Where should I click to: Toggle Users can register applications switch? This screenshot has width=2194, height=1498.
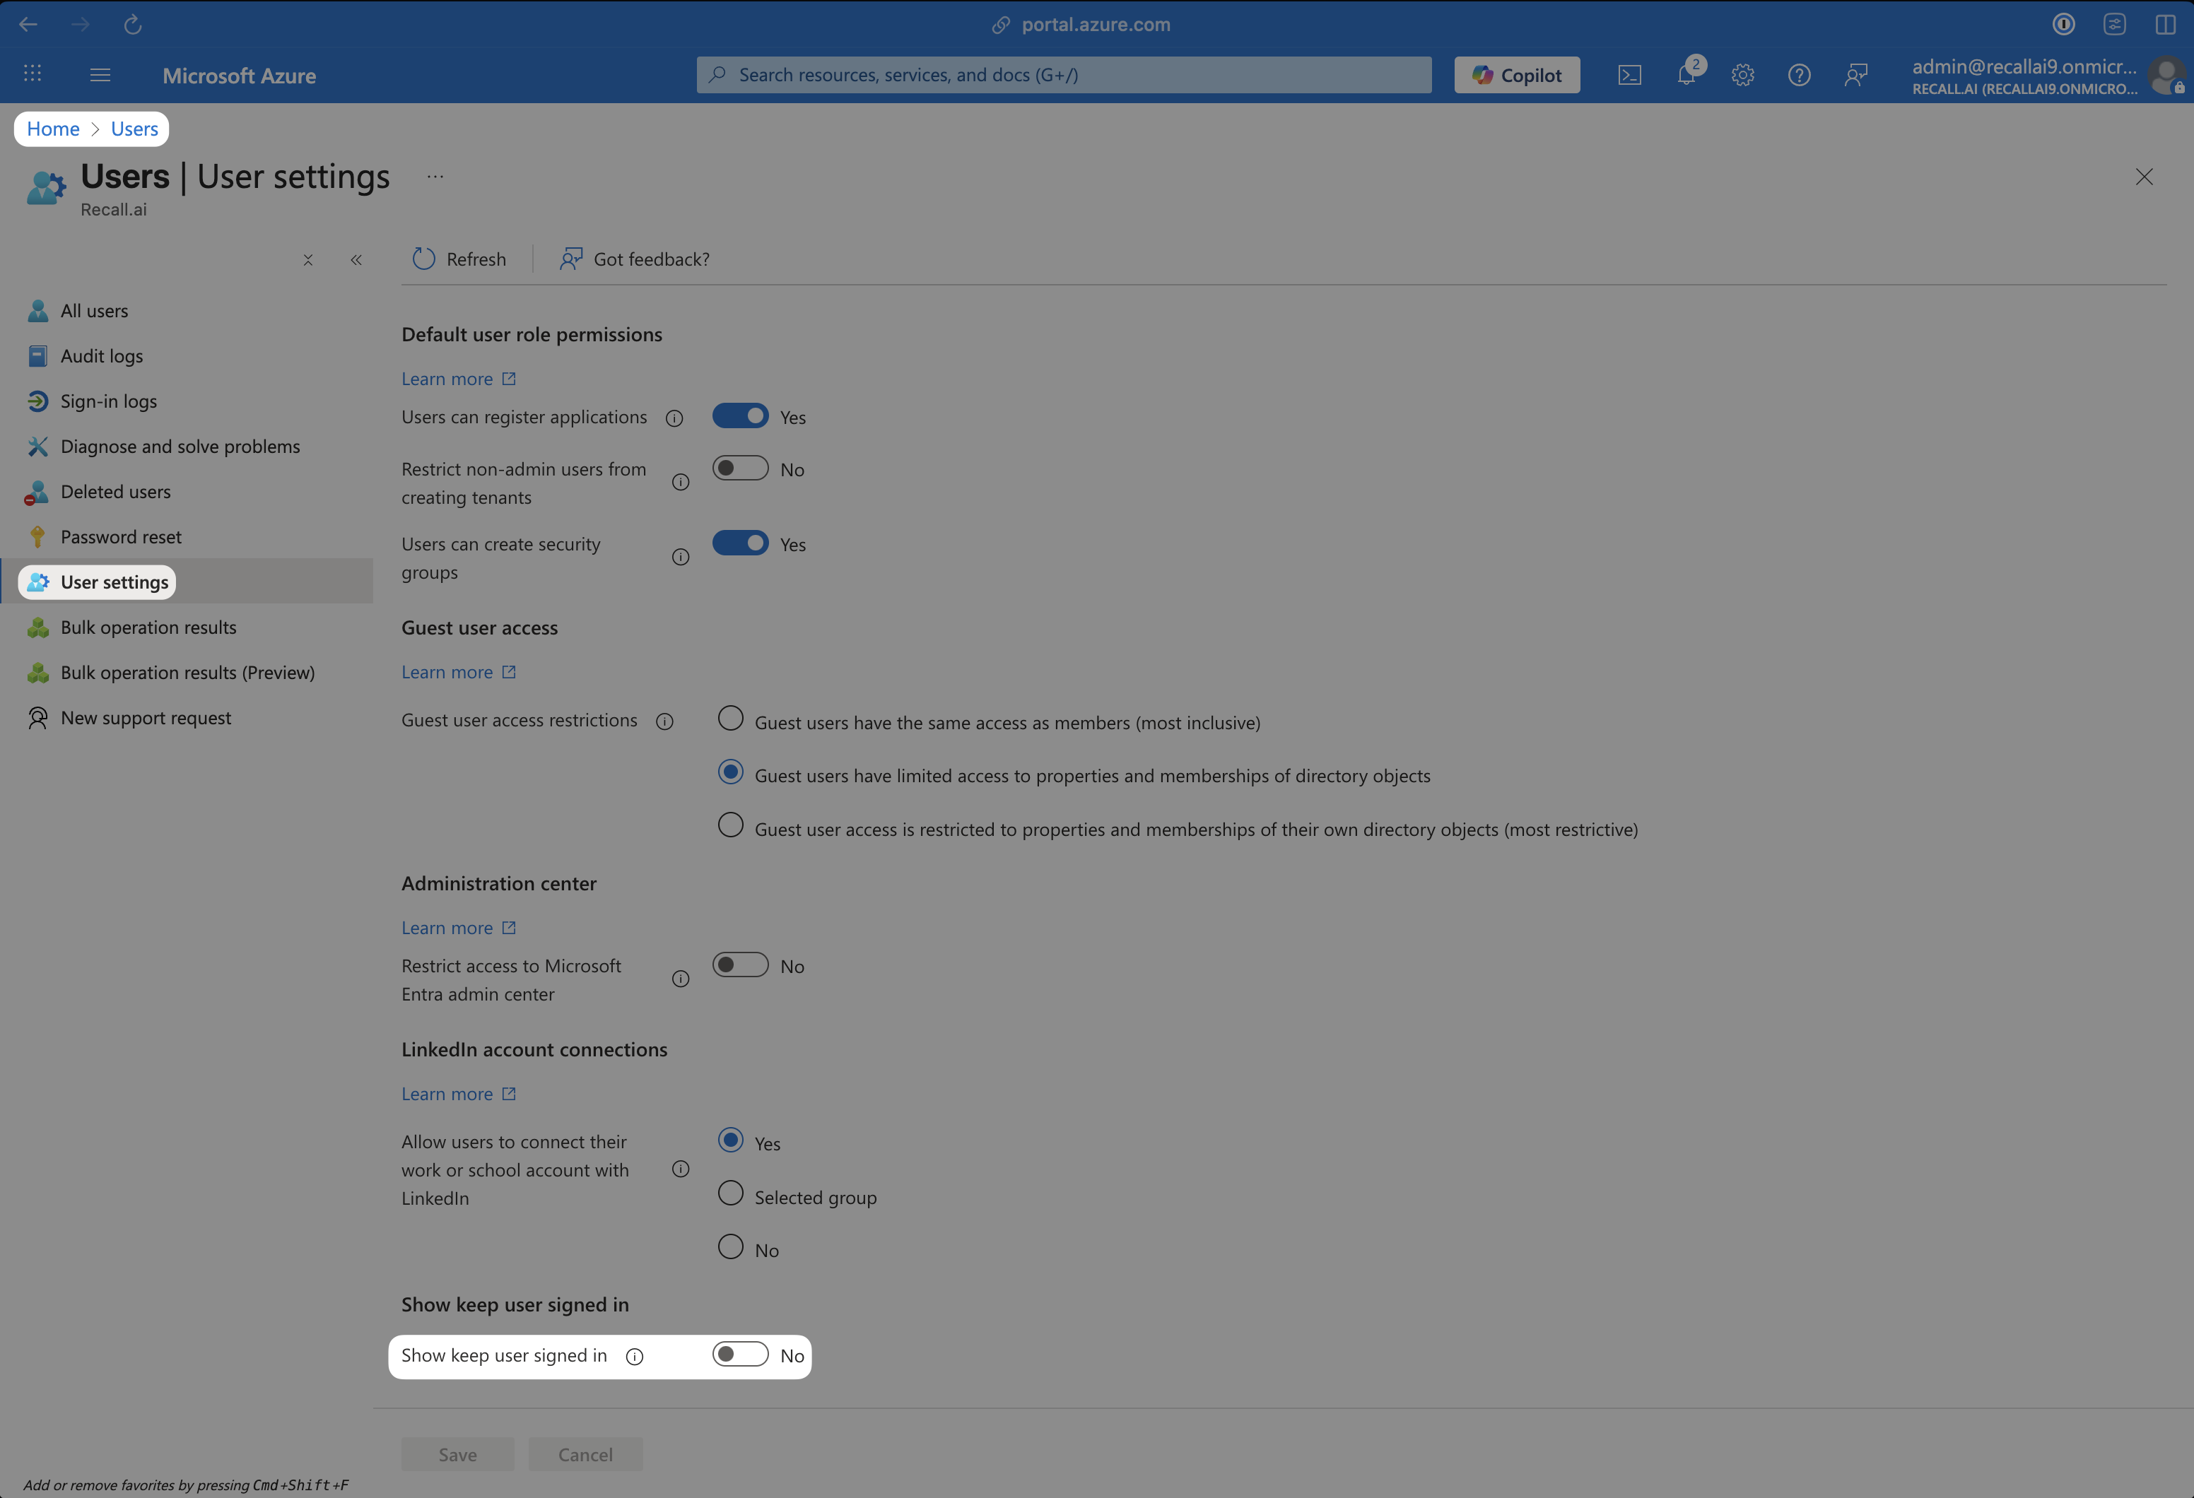[740, 416]
